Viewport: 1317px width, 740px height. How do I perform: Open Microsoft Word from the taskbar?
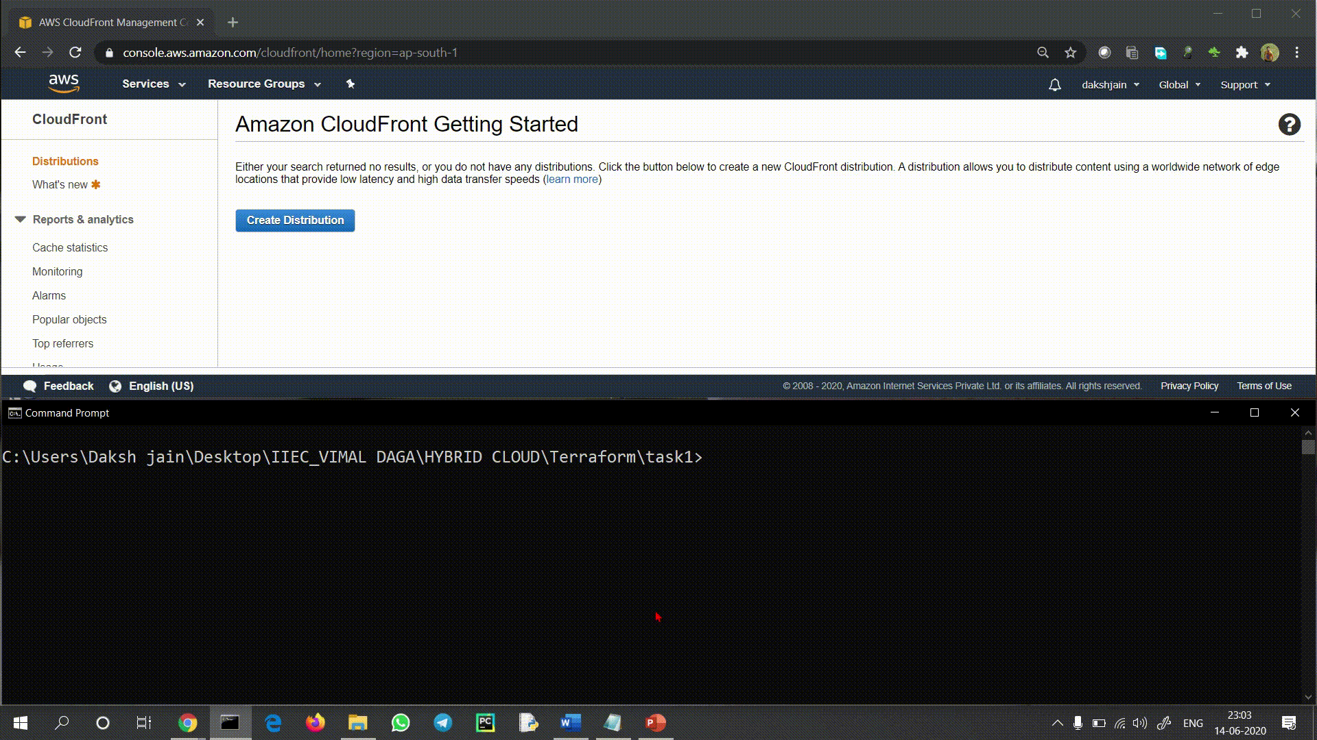pos(571,722)
